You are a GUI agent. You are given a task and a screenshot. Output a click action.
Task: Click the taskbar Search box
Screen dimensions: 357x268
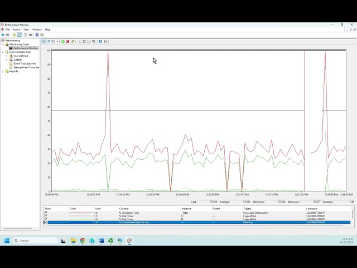(x=35, y=241)
